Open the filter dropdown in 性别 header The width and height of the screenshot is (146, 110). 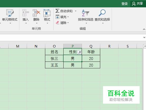[80, 53]
